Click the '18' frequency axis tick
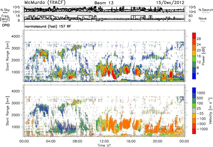 pyautogui.click(x=18, y=16)
